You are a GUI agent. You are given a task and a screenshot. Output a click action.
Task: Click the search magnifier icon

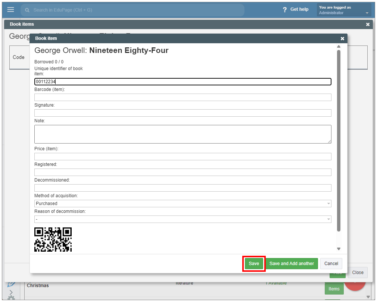tap(27, 10)
